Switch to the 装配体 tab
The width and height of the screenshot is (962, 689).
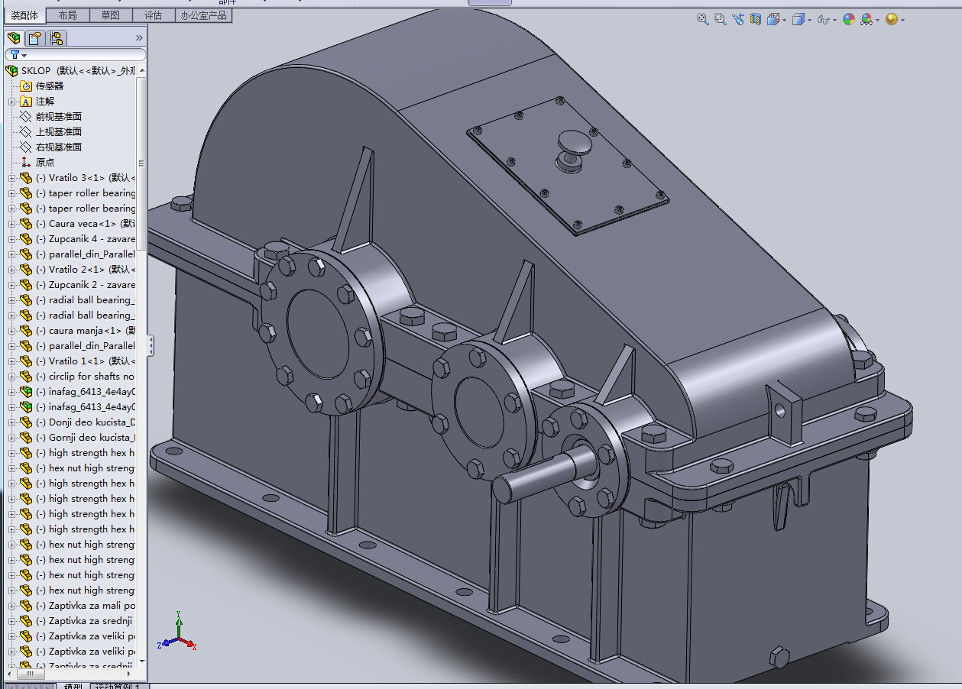[x=24, y=15]
